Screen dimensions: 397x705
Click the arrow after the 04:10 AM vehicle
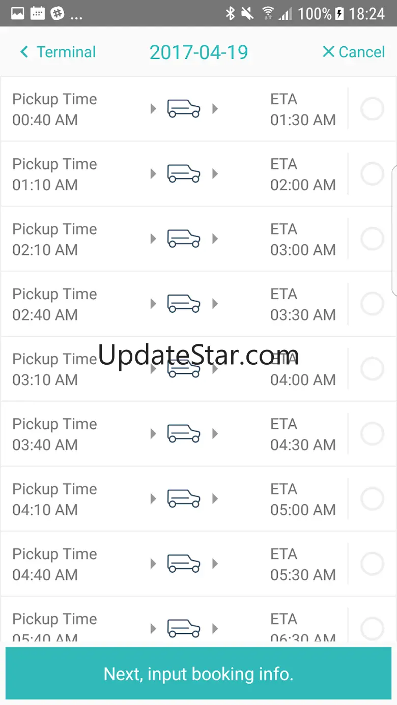coord(215,499)
